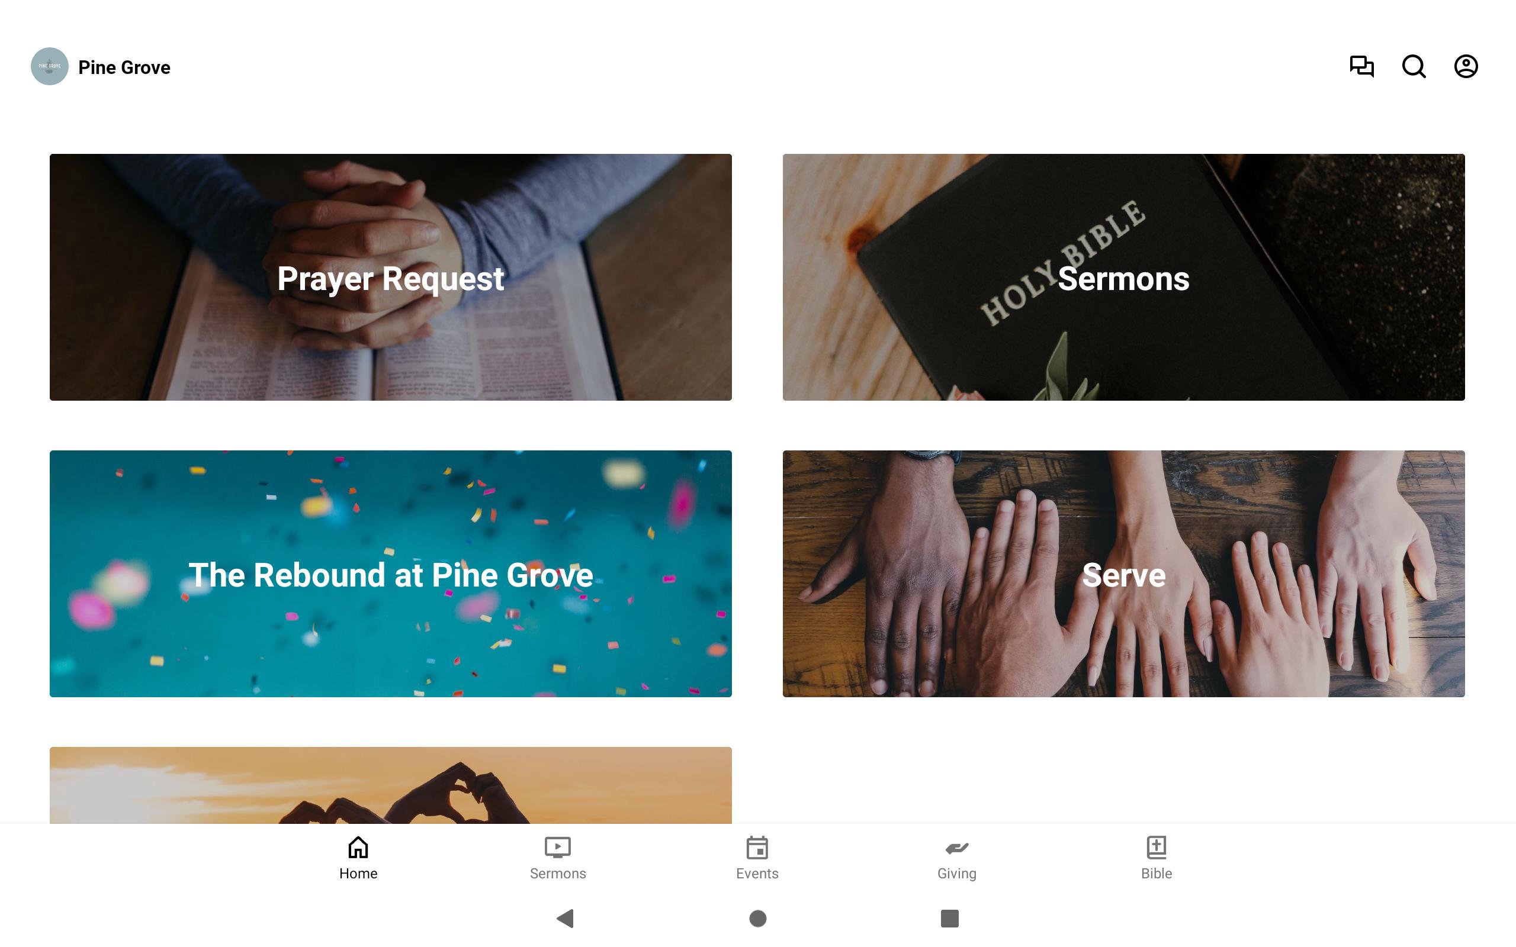Switch to the Giving tab label

pyautogui.click(x=956, y=873)
